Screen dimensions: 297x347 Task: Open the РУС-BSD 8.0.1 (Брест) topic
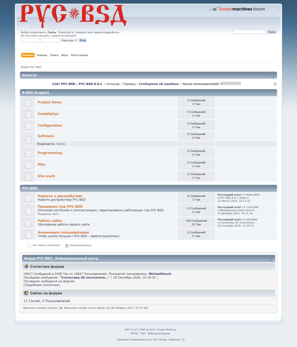[x=234, y=198]
